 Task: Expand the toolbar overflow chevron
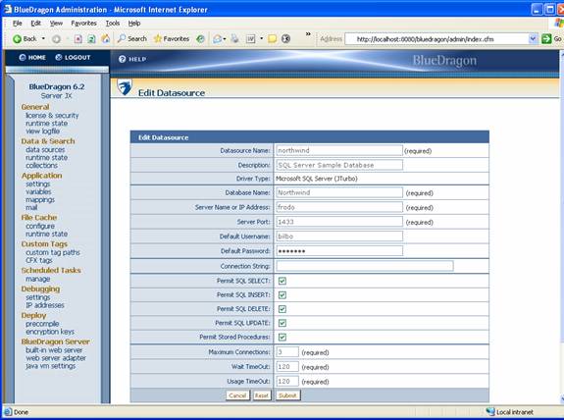(x=308, y=33)
